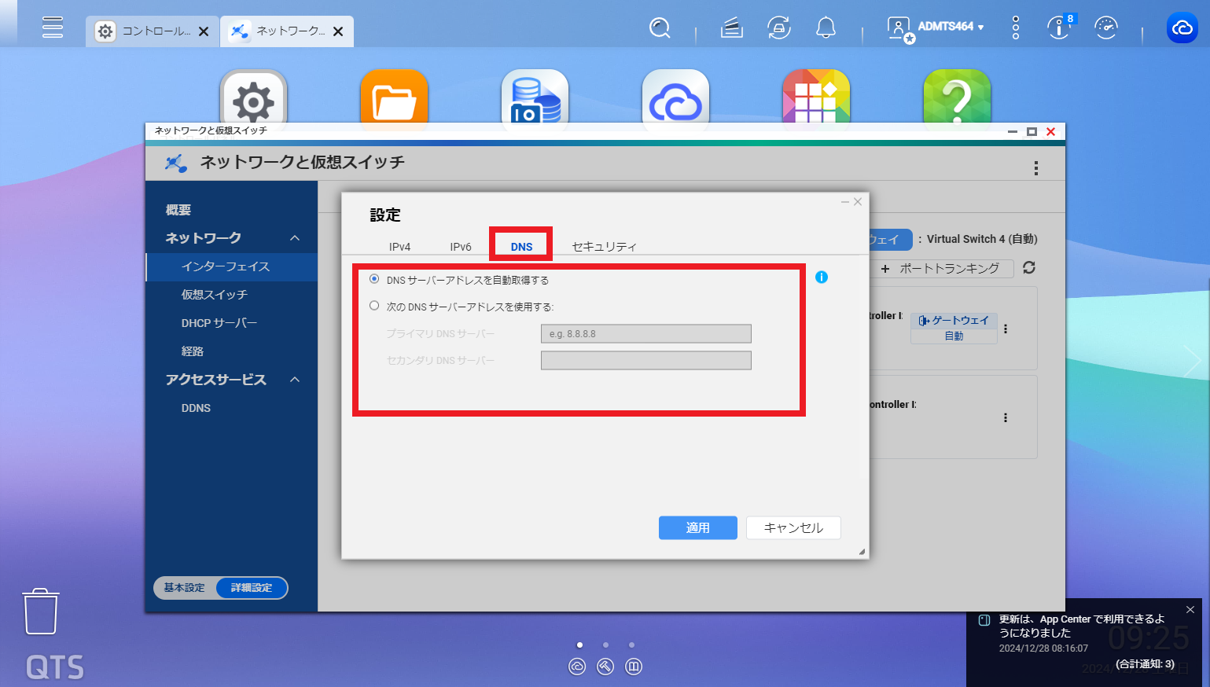Click the blue DNS info icon

822,277
